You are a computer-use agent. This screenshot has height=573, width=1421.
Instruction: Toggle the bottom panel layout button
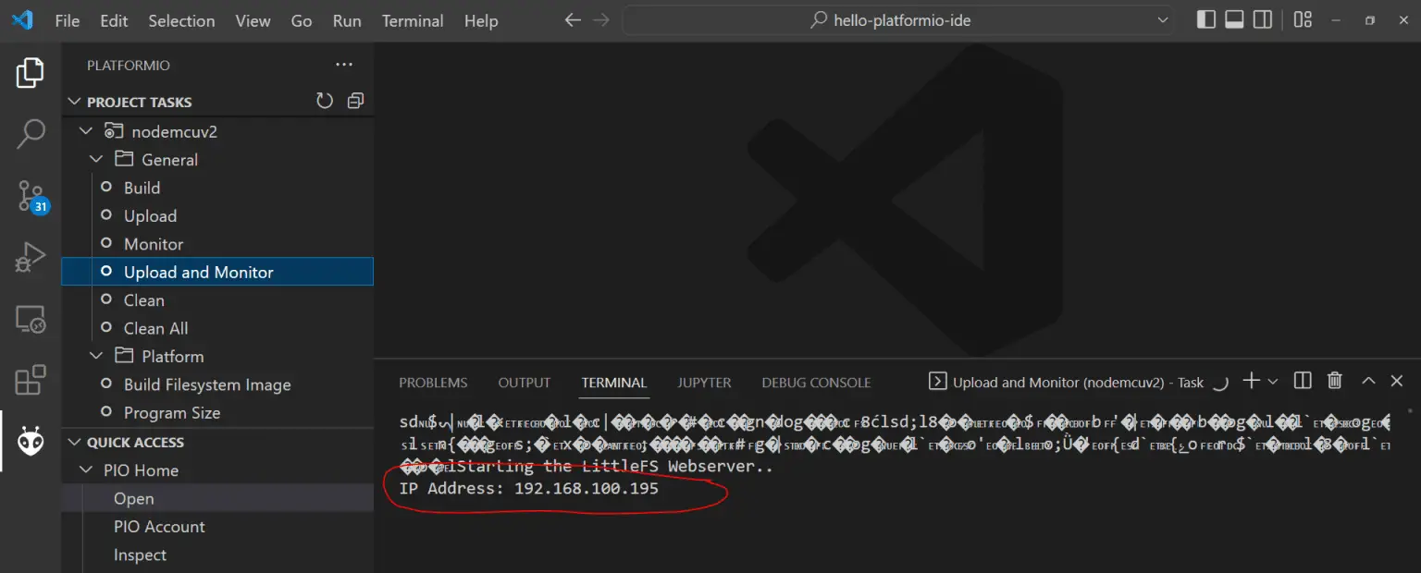click(1234, 19)
